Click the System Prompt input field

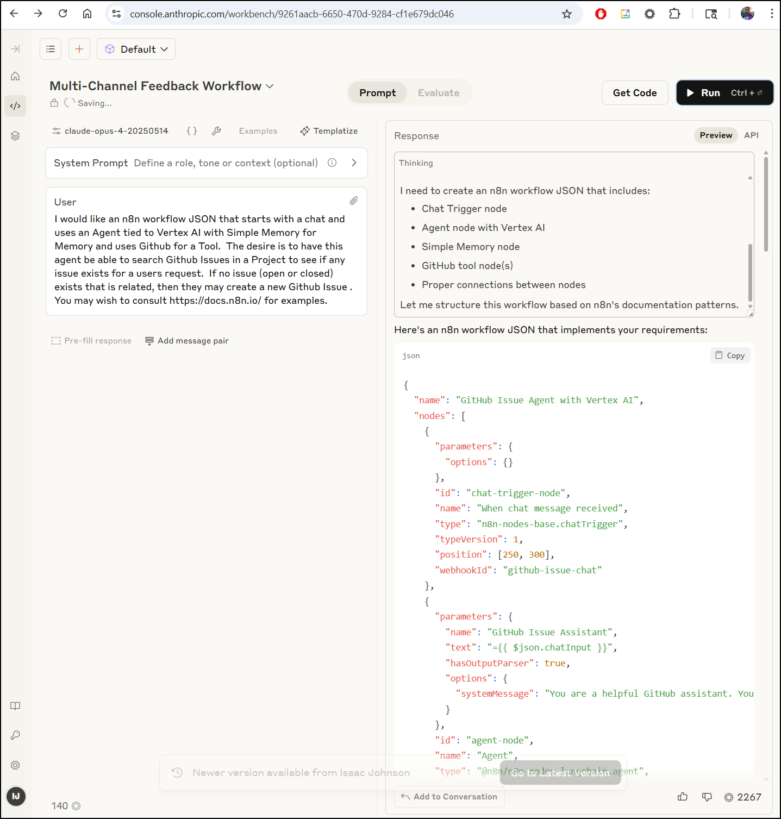click(207, 162)
